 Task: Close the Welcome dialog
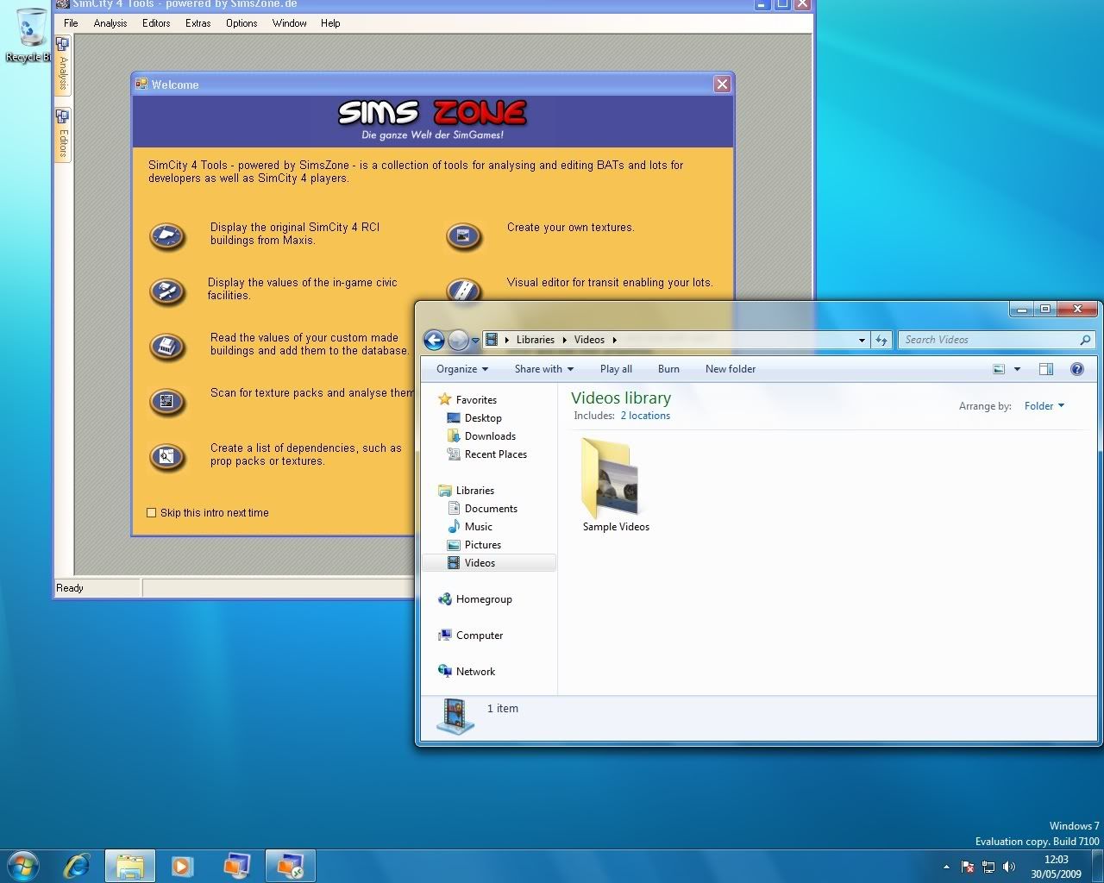(x=722, y=84)
